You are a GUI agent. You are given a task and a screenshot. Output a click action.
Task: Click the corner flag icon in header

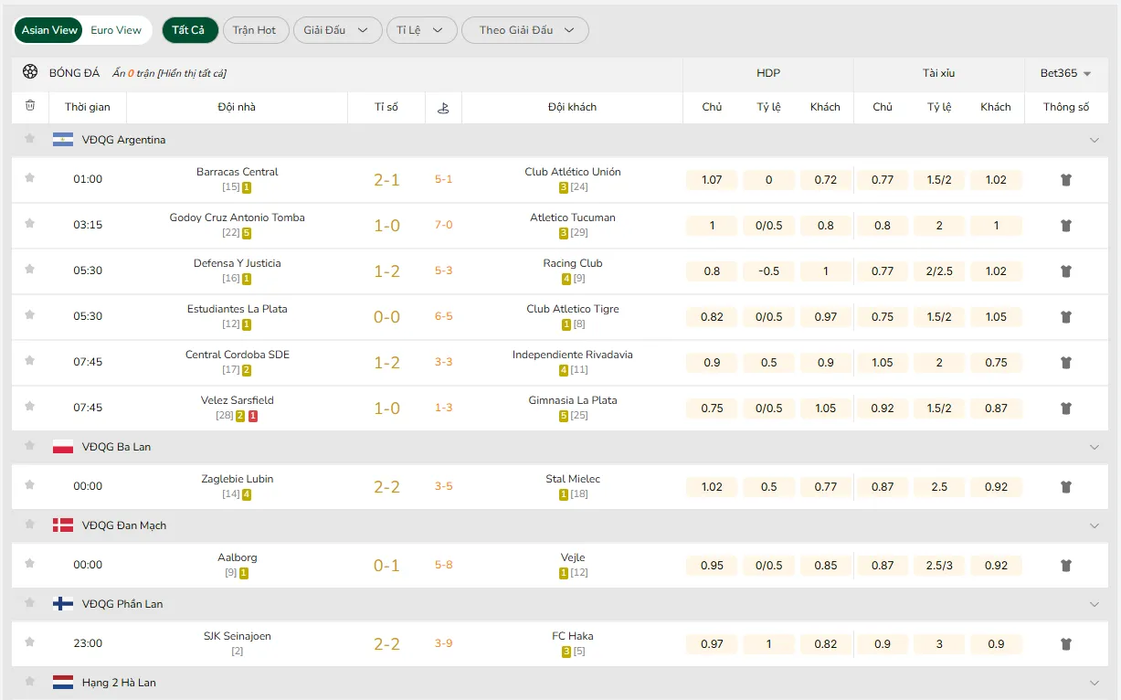point(443,107)
